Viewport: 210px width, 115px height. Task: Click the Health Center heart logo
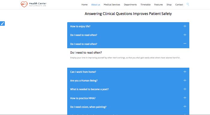pyautogui.click(x=24, y=4)
